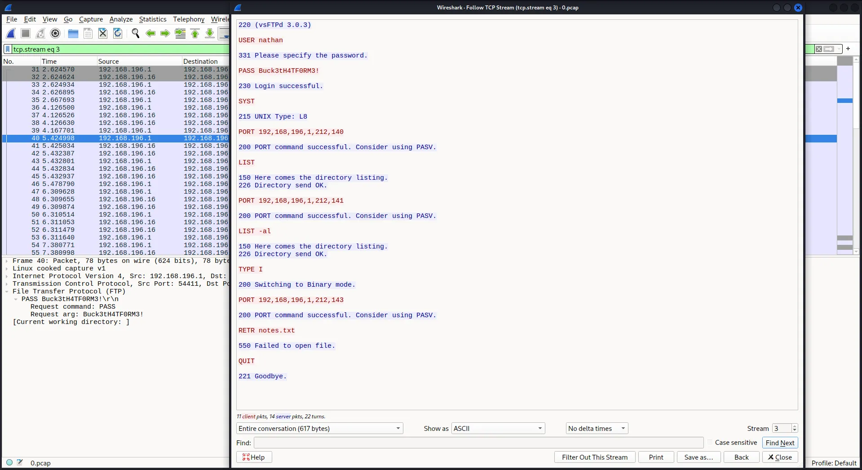Open capture options gear icon

point(55,33)
